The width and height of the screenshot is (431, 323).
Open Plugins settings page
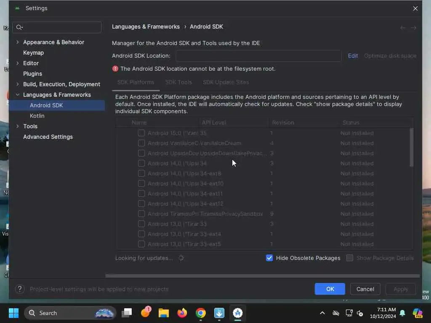coord(33,74)
